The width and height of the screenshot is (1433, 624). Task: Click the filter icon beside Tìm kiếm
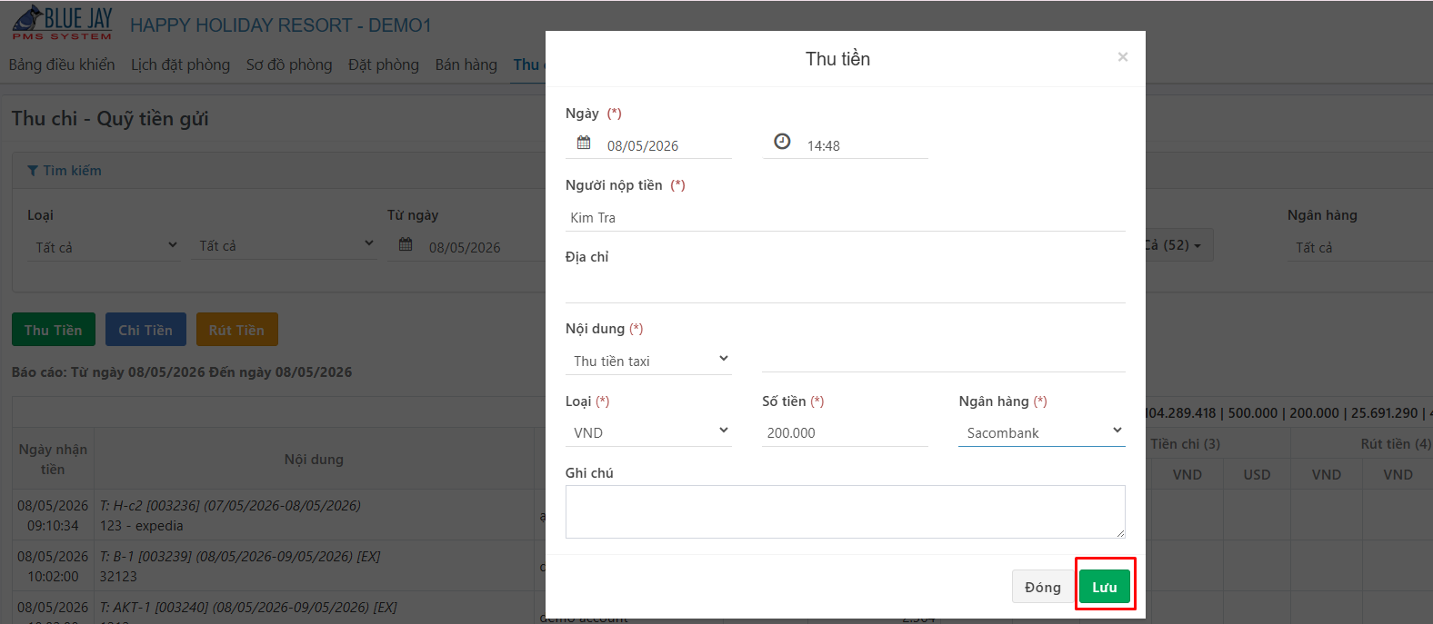pos(33,171)
